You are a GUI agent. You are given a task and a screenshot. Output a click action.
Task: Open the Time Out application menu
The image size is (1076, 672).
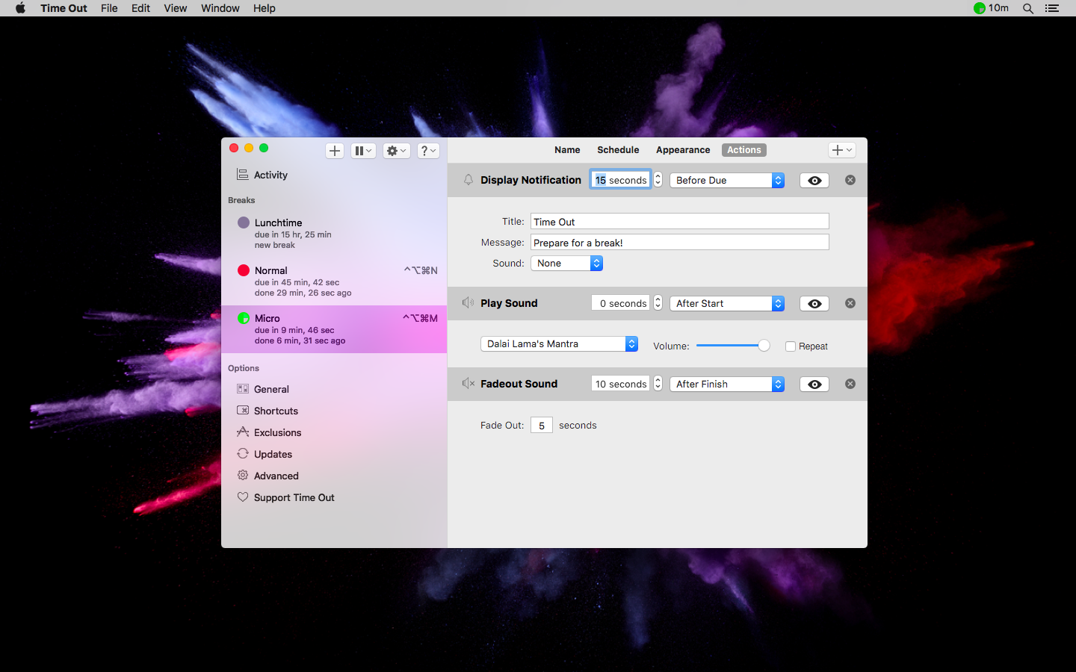click(64, 8)
